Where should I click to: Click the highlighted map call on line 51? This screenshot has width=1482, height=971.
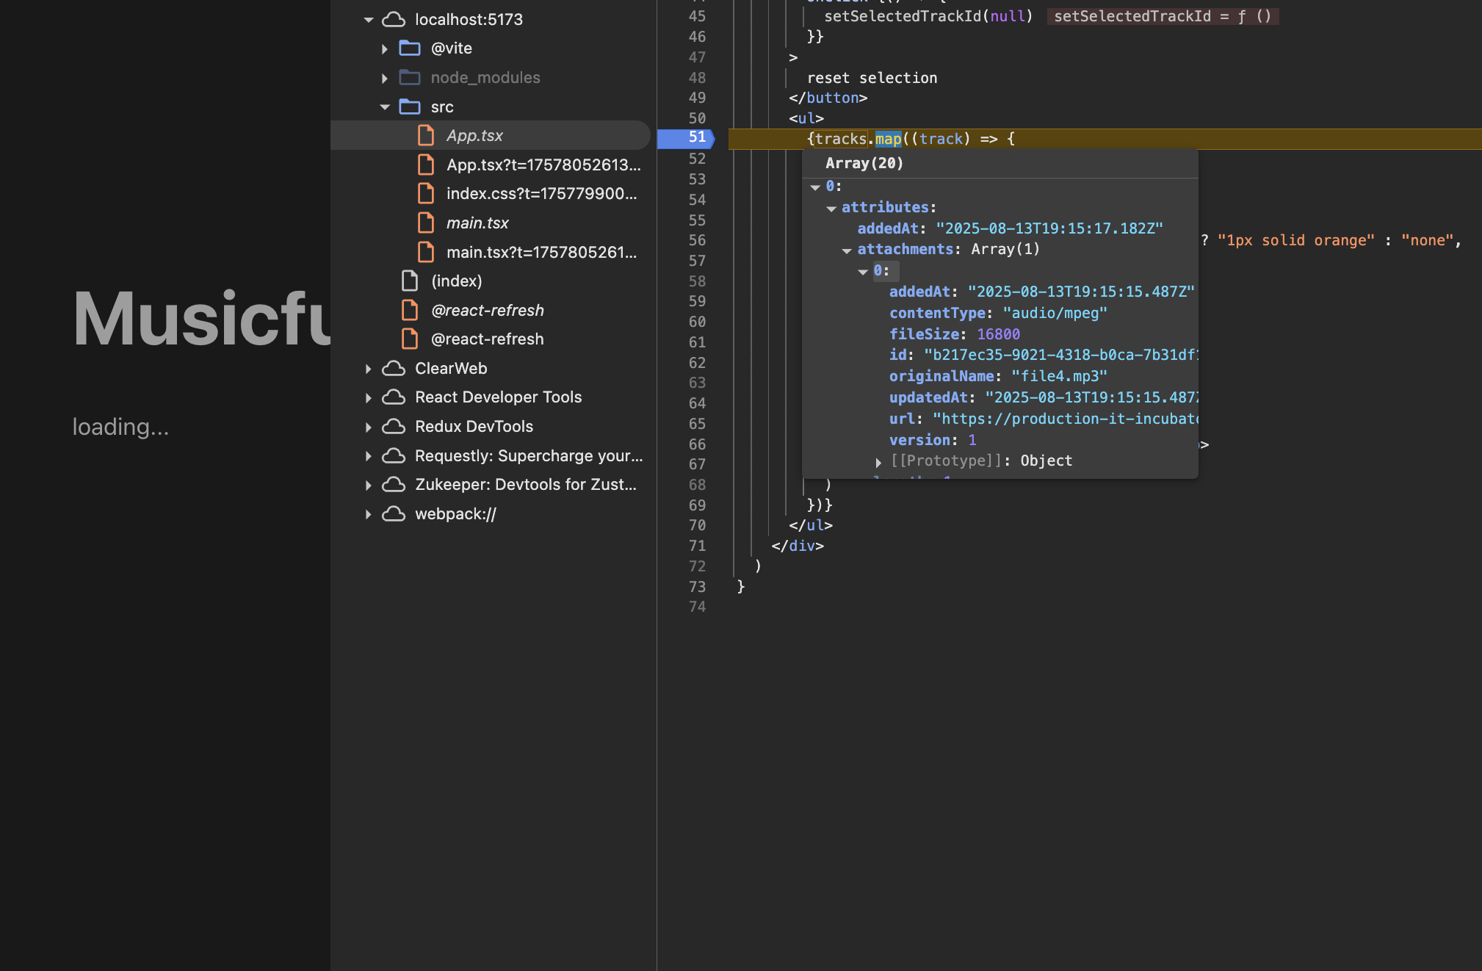tap(888, 139)
